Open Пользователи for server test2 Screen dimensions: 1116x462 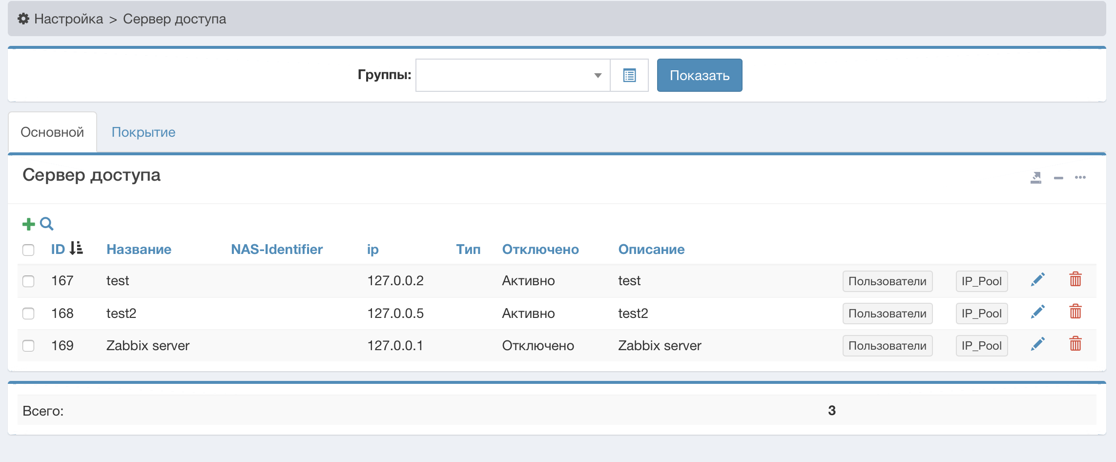point(887,314)
